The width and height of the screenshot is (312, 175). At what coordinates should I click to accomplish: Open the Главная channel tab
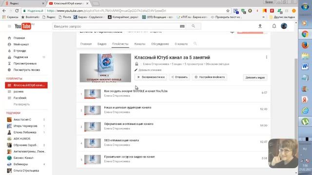click(86, 44)
